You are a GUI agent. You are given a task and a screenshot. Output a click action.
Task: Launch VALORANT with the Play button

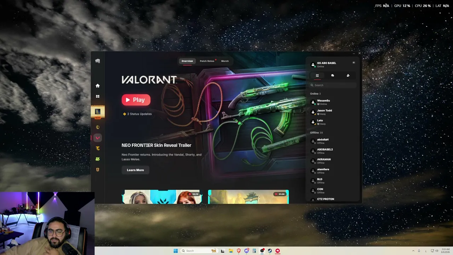[x=136, y=100]
